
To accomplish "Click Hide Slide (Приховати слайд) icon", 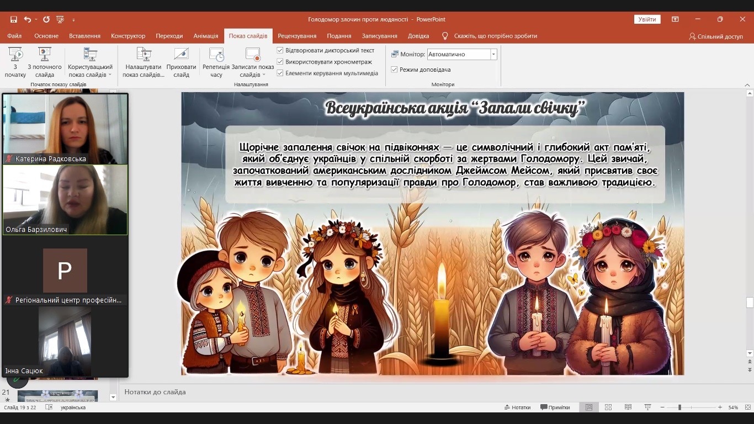I will point(181,55).
